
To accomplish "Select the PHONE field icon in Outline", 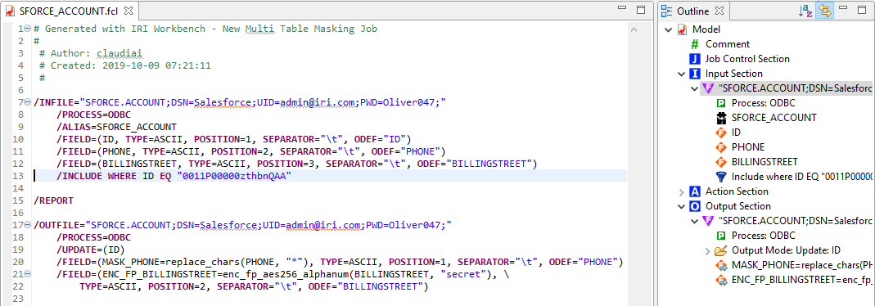I will pyautogui.click(x=721, y=147).
